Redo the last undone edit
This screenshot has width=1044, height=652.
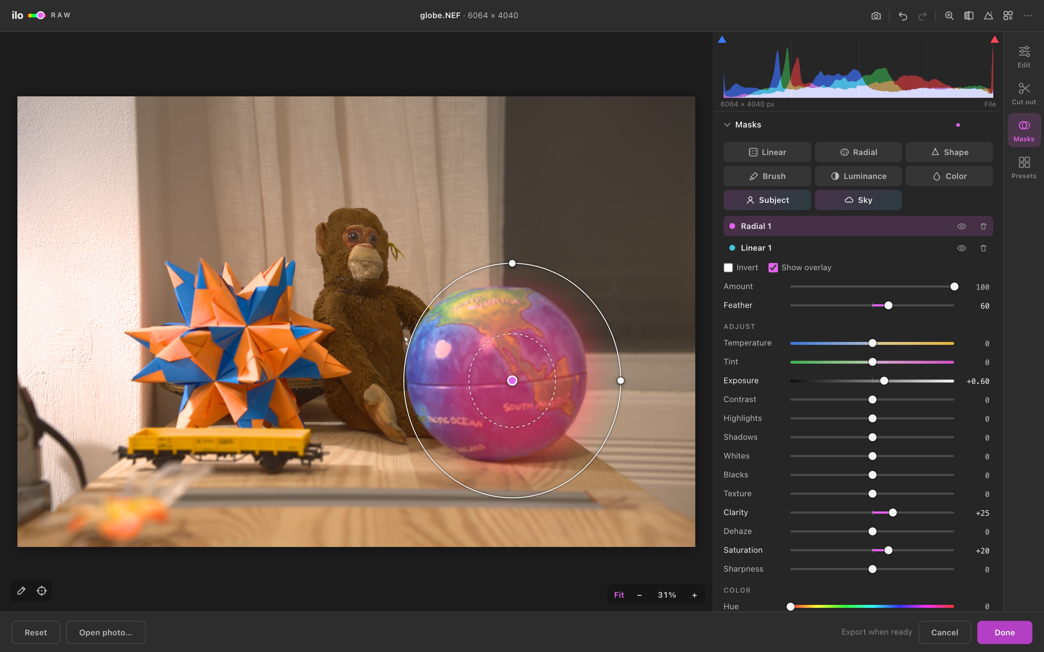pyautogui.click(x=922, y=16)
